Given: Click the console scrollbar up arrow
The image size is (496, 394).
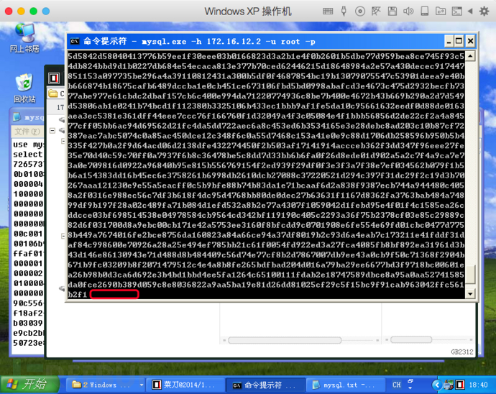Looking at the screenshot, I should point(470,56).
